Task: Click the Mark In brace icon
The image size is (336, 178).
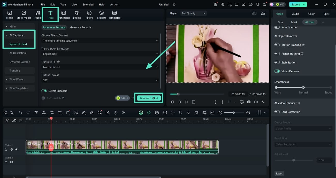Action: pyautogui.click(x=215, y=102)
